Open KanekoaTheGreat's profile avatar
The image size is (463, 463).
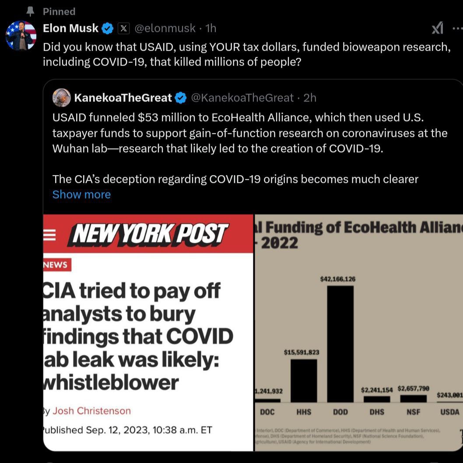(x=62, y=98)
